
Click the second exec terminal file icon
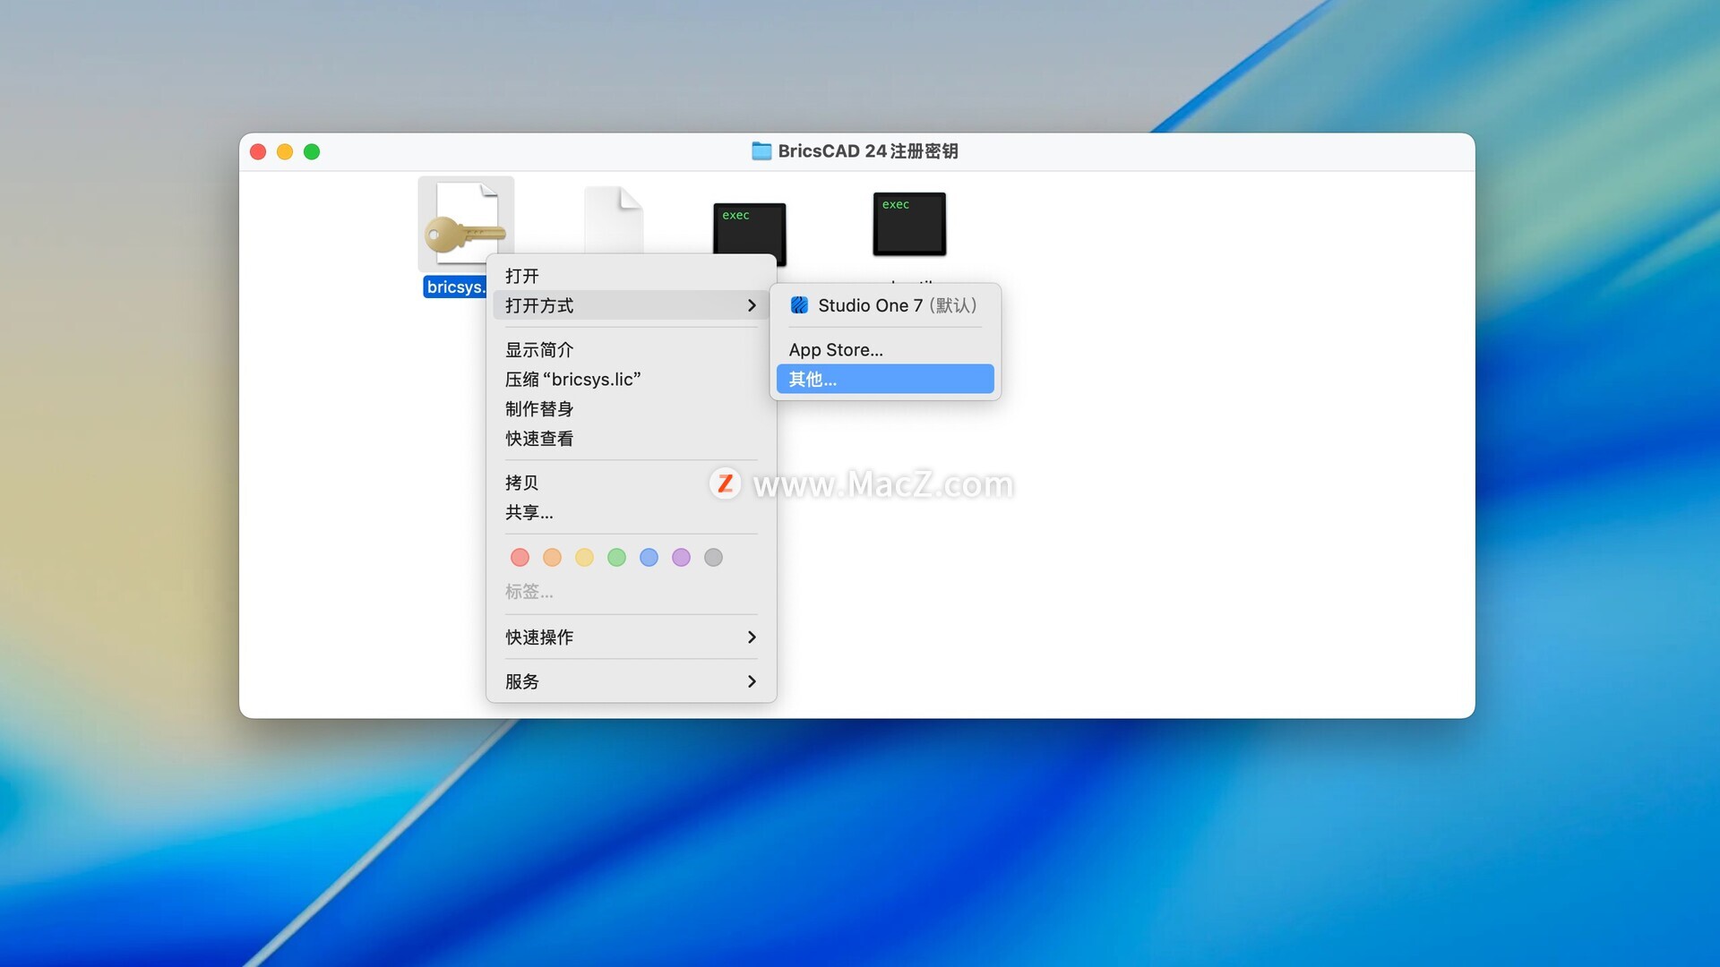(909, 224)
